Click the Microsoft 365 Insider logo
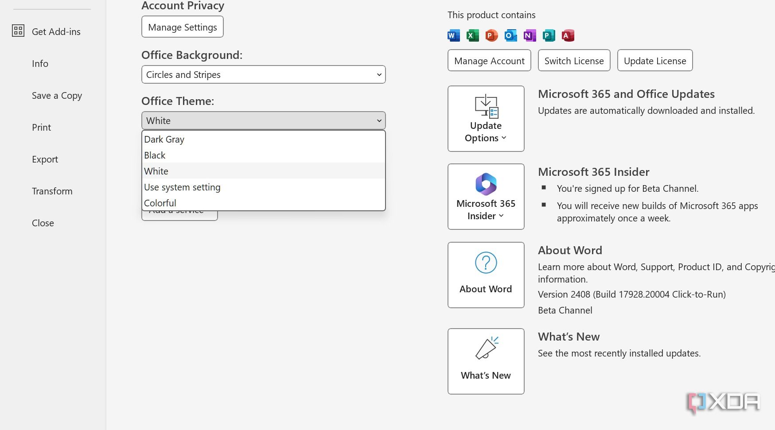 tap(486, 184)
